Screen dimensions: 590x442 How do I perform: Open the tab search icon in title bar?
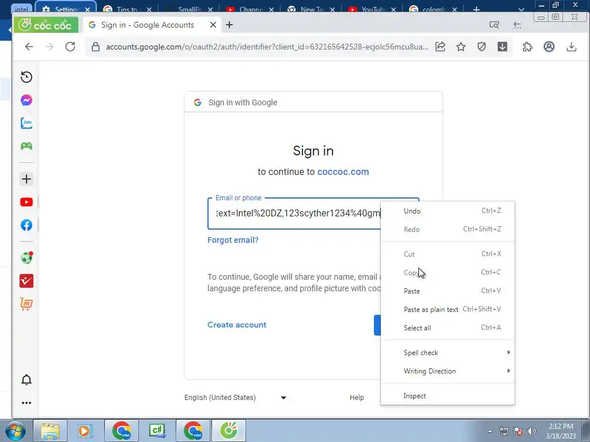pyautogui.click(x=494, y=25)
